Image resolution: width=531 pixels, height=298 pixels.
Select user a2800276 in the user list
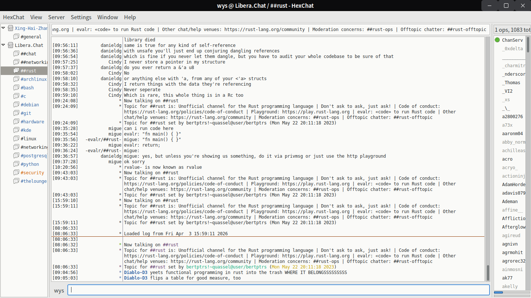512,117
